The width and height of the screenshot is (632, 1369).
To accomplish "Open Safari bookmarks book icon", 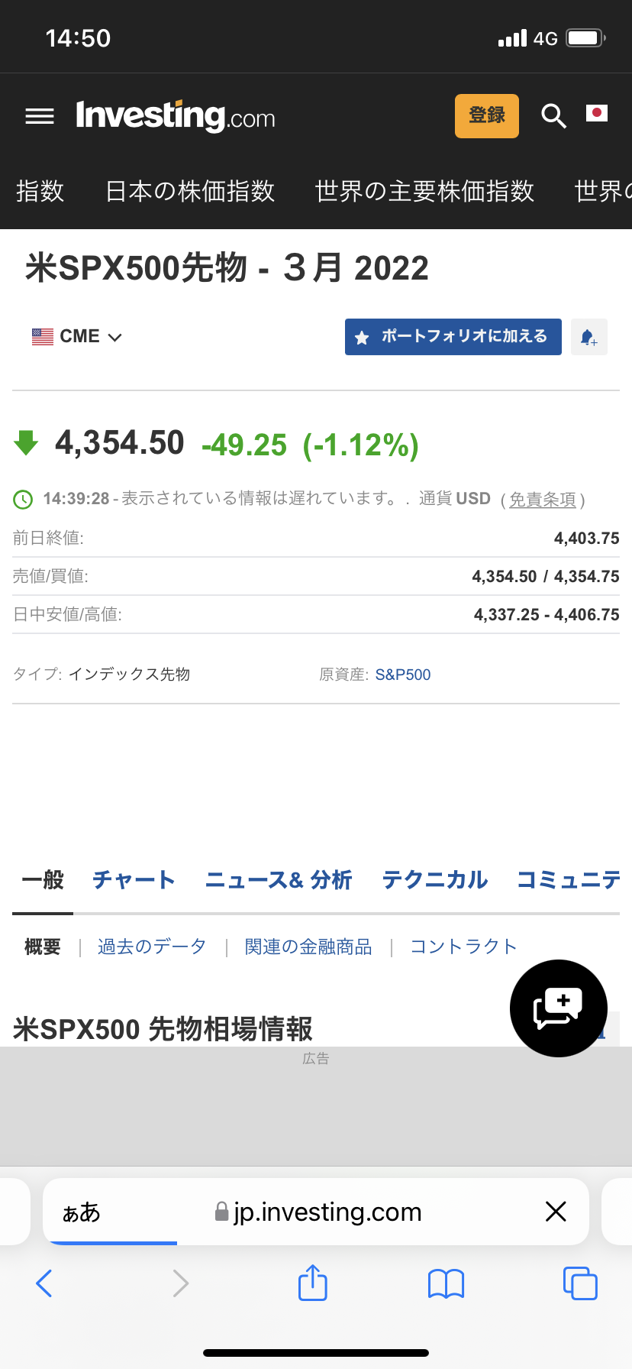I will [x=447, y=1283].
